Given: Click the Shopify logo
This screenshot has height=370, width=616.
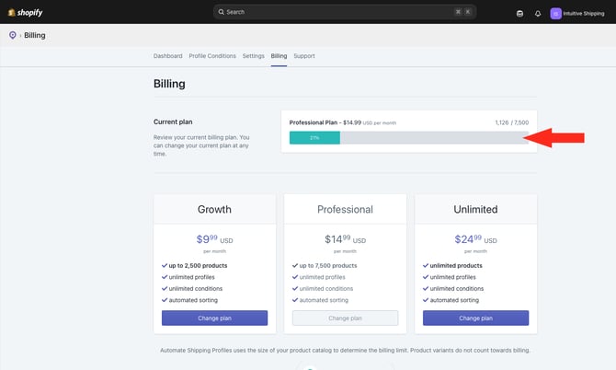Looking at the screenshot, I should click(25, 13).
